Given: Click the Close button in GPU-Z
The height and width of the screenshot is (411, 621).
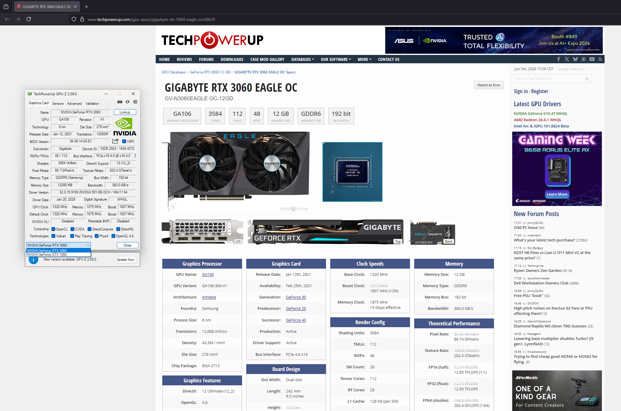Looking at the screenshot, I should coord(127,245).
